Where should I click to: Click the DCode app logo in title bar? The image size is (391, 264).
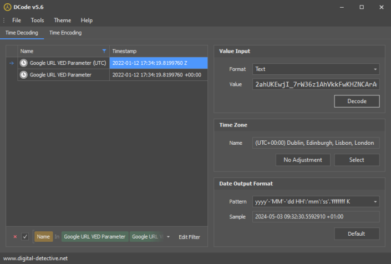[7, 7]
